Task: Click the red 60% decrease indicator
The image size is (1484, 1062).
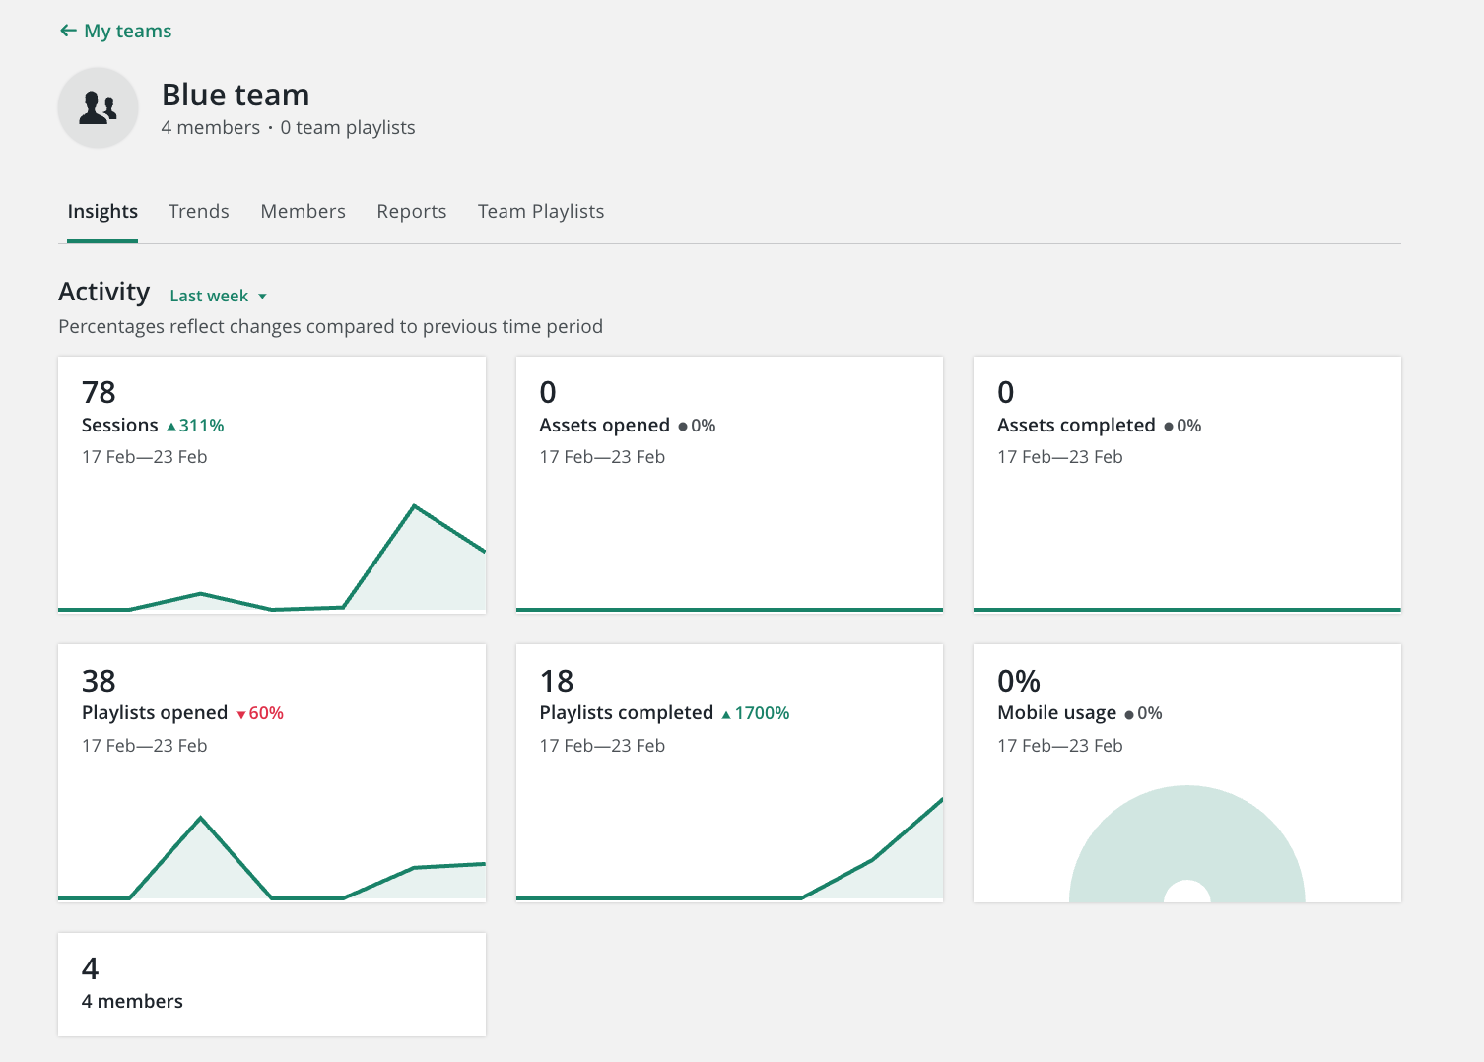Action: coord(260,713)
